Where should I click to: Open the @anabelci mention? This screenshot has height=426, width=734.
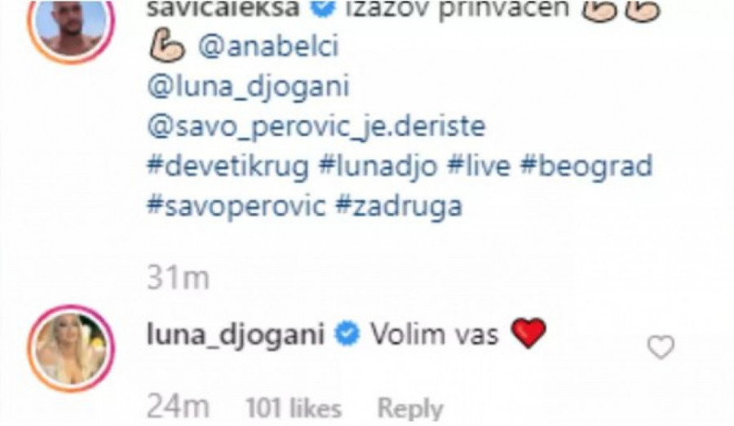pos(268,47)
